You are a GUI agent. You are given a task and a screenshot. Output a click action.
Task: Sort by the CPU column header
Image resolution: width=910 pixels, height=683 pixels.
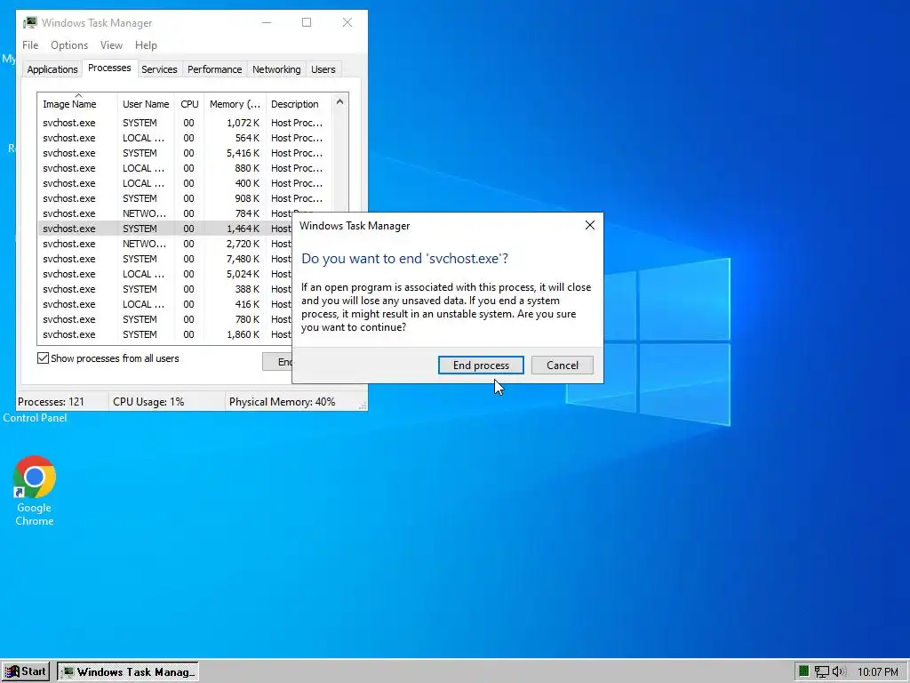pos(189,103)
